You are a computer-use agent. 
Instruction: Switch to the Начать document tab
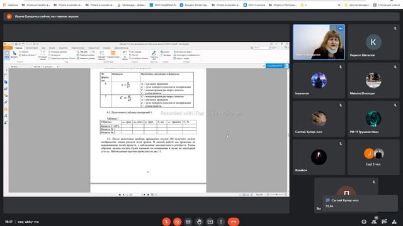click(x=14, y=67)
